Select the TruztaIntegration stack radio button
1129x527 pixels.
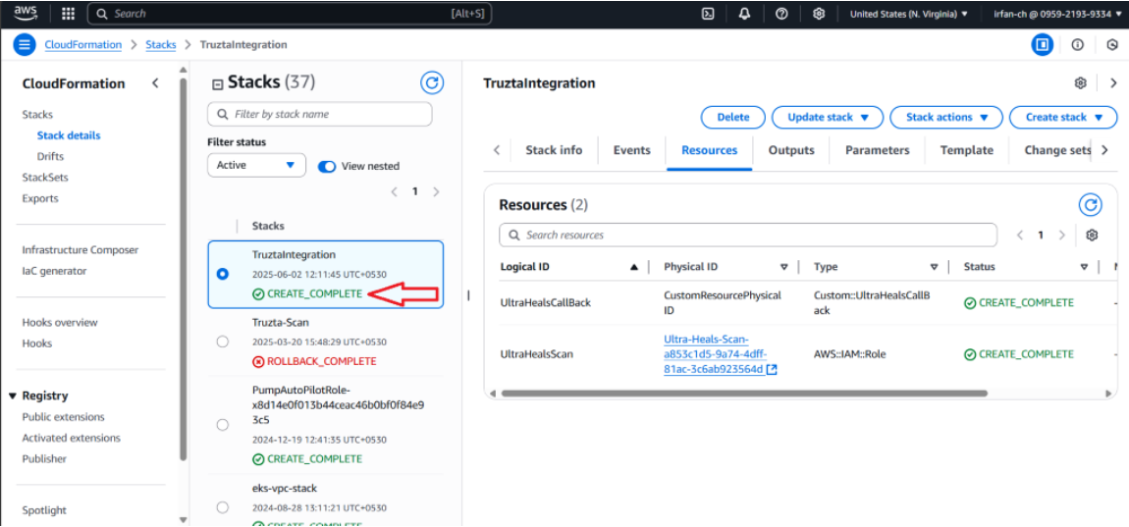tap(223, 275)
